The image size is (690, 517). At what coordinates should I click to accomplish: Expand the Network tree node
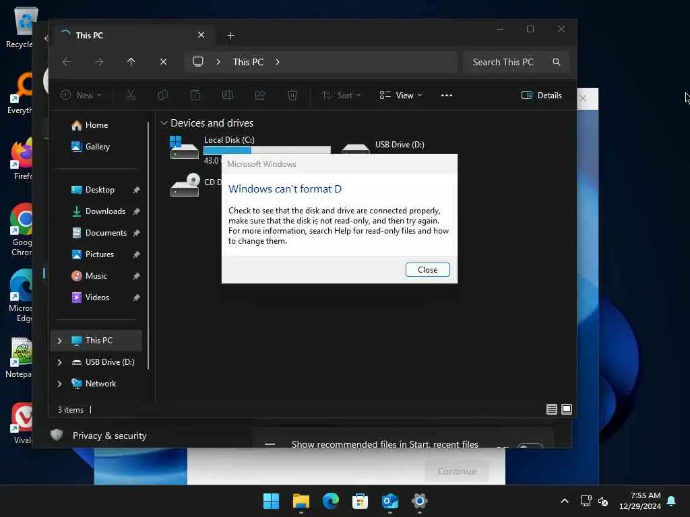[59, 383]
